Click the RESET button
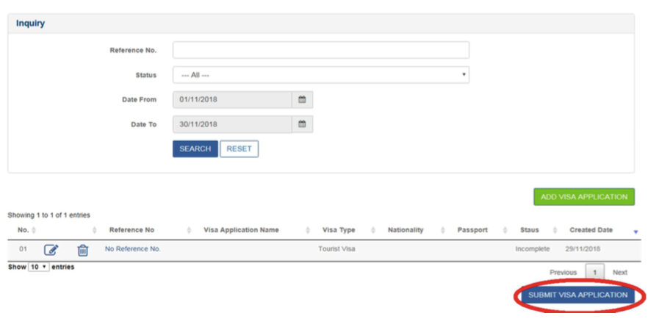Screen dimensions: 648x319 pyautogui.click(x=239, y=148)
